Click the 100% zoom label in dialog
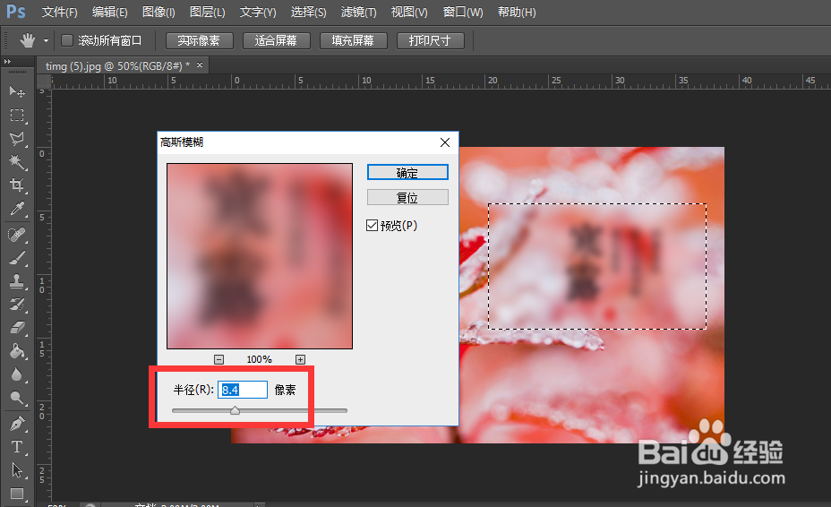This screenshot has width=831, height=507. (259, 359)
